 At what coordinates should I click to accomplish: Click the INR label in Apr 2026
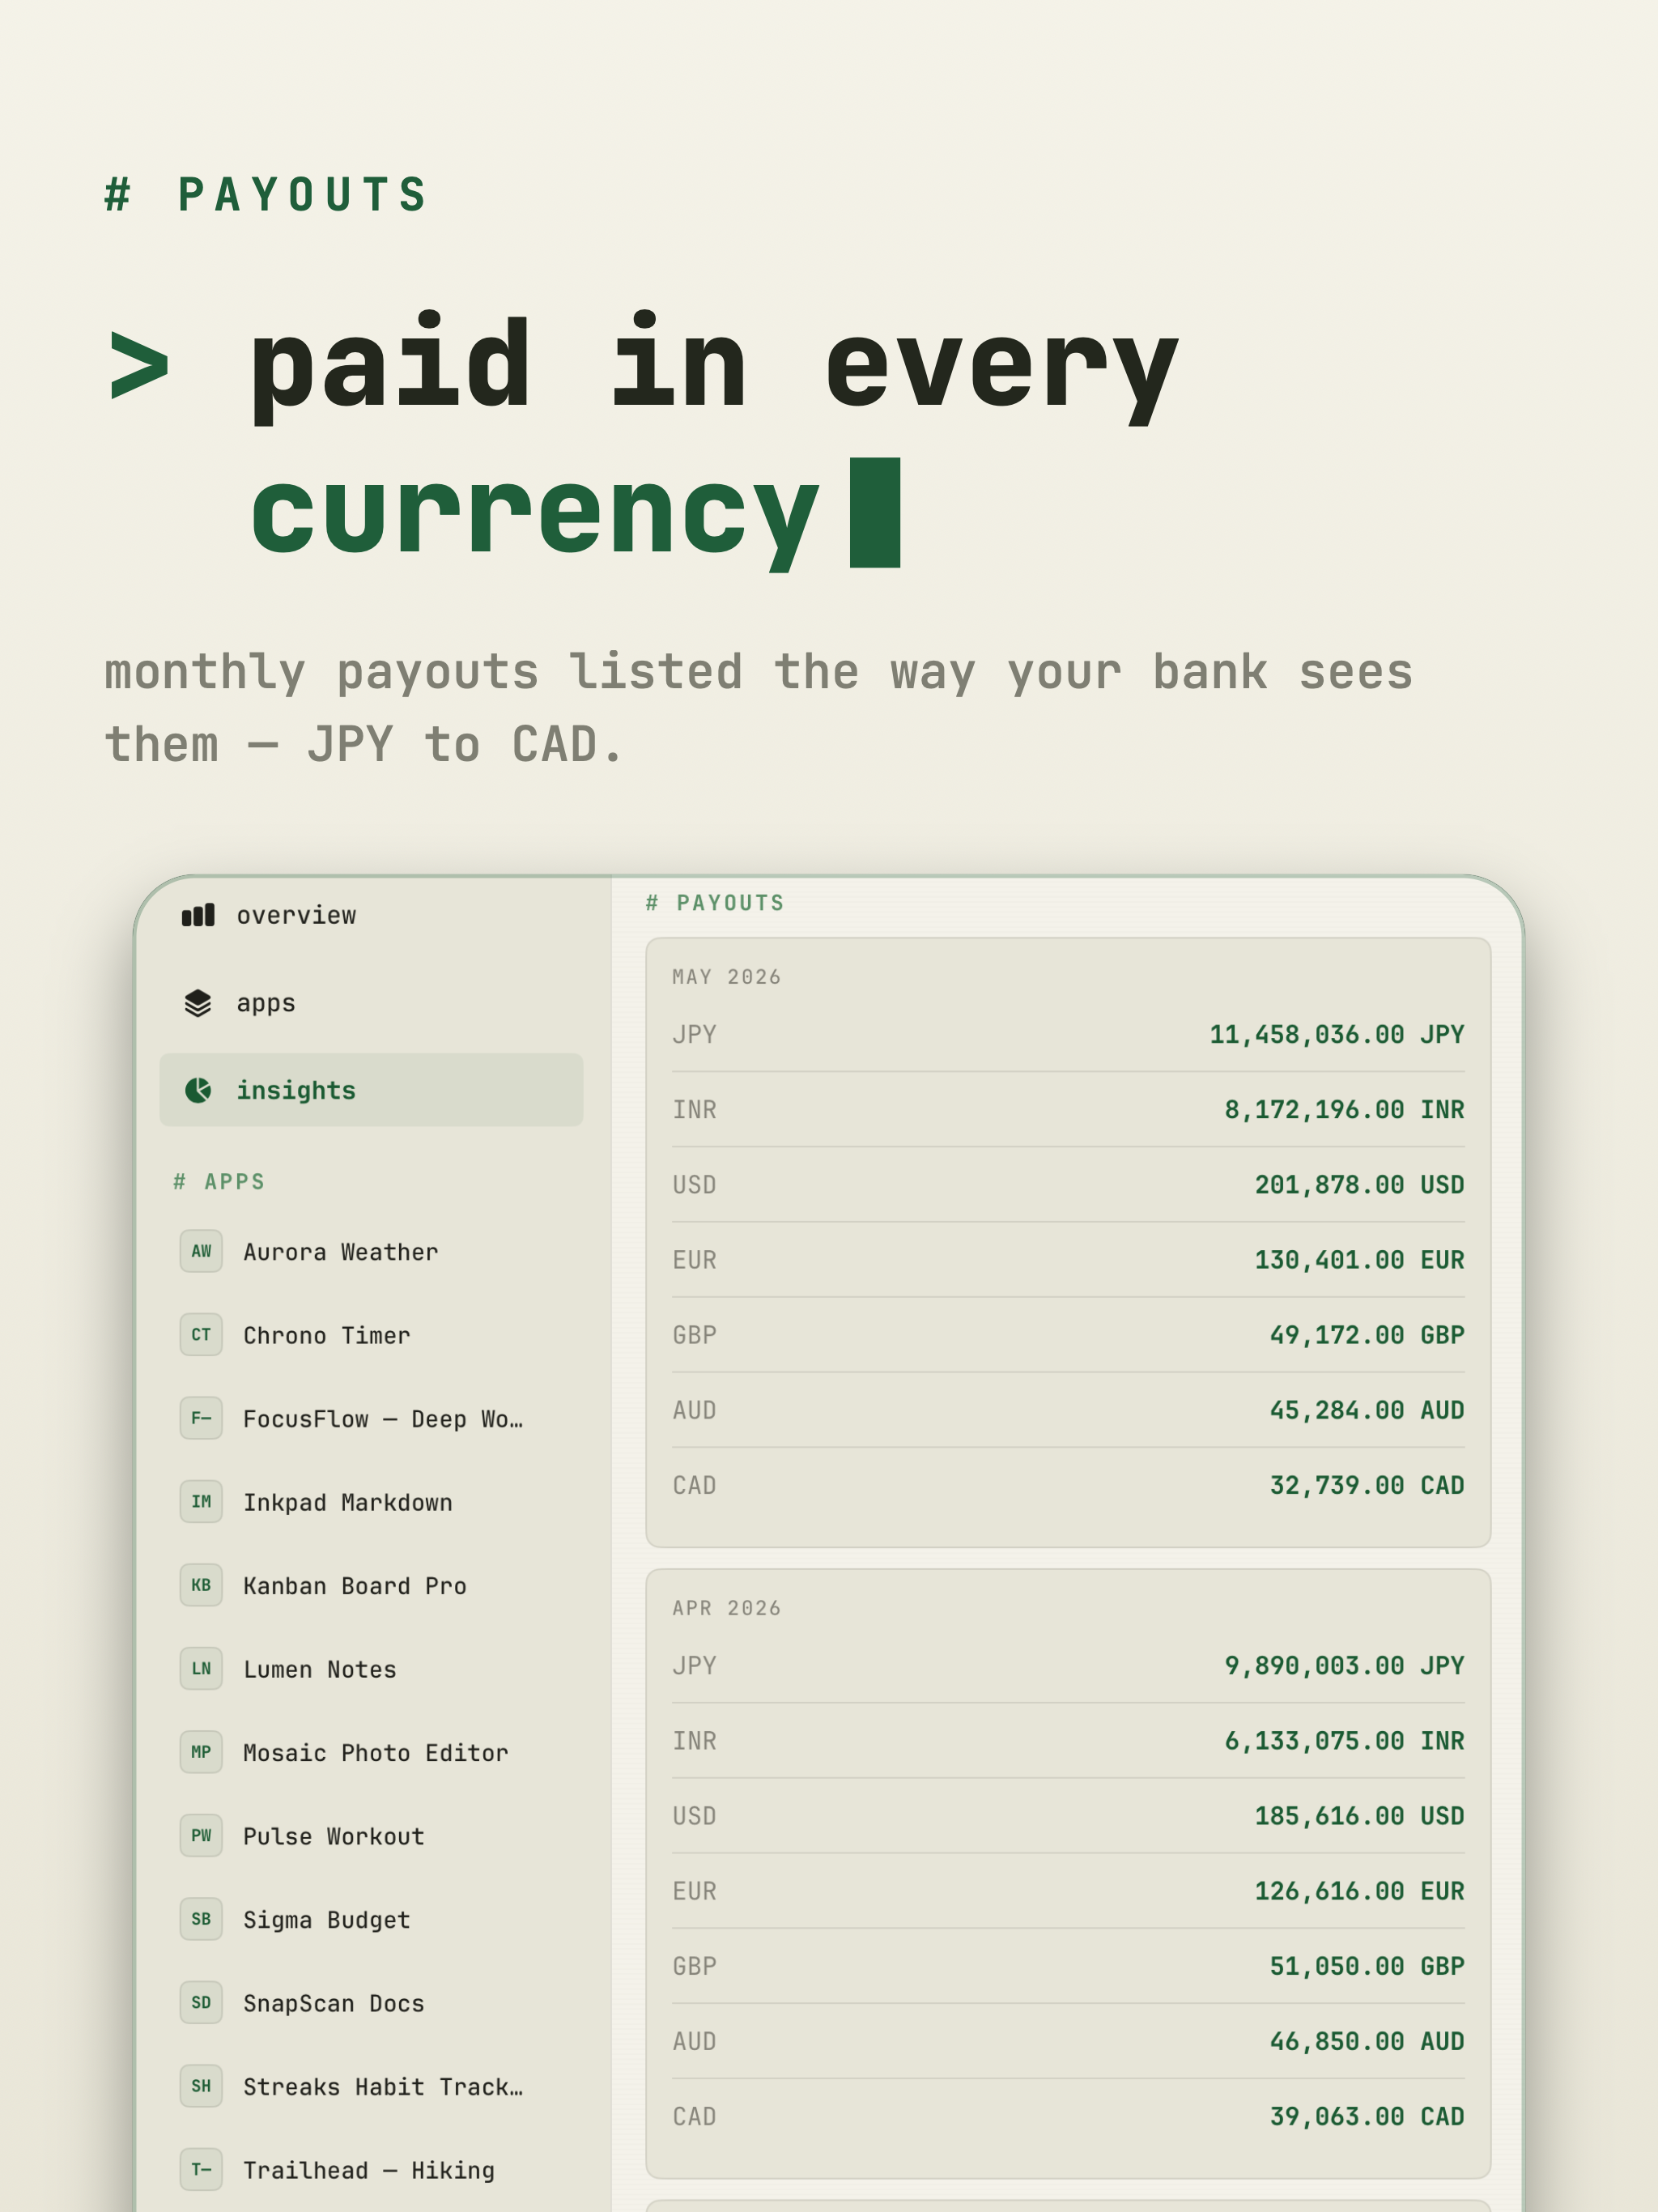[x=694, y=1741]
